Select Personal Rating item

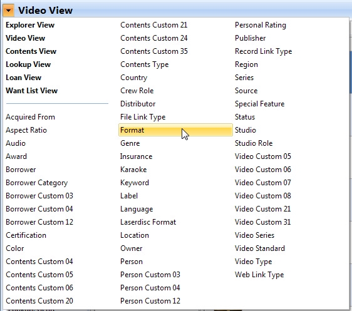261,25
